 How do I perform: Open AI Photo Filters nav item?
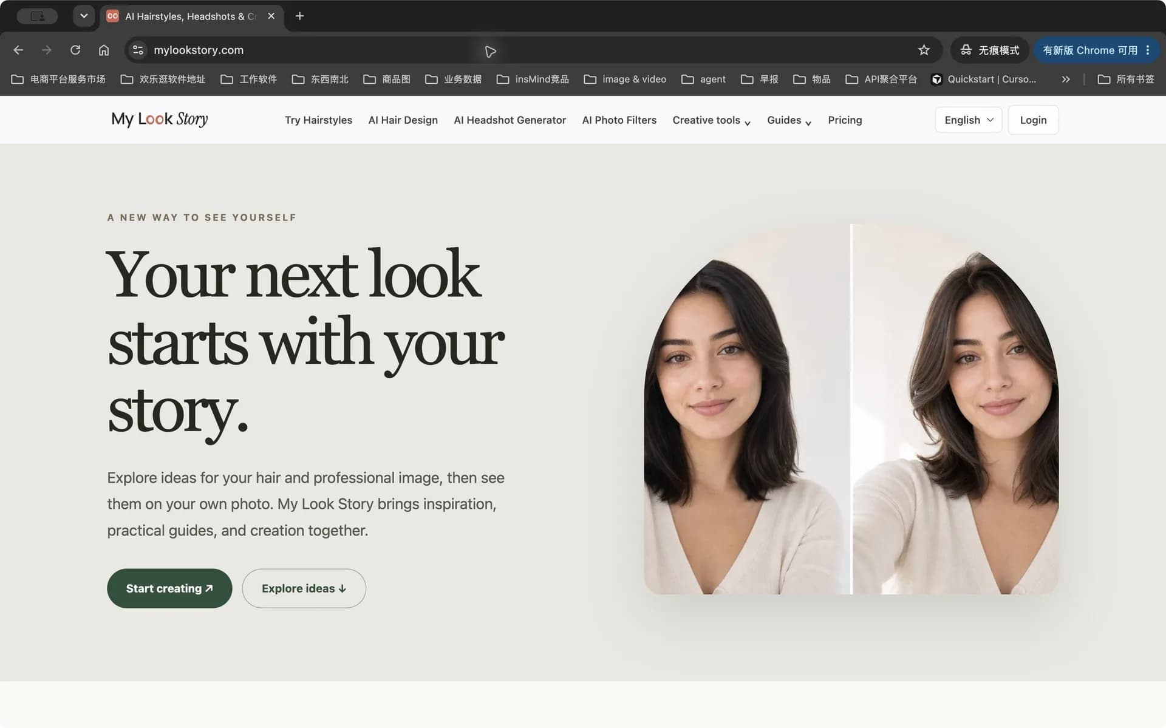[619, 120]
